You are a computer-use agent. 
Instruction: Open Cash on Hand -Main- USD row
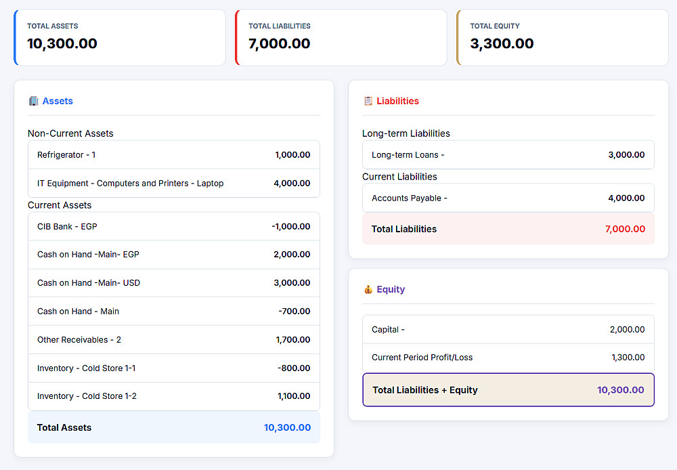coord(174,283)
